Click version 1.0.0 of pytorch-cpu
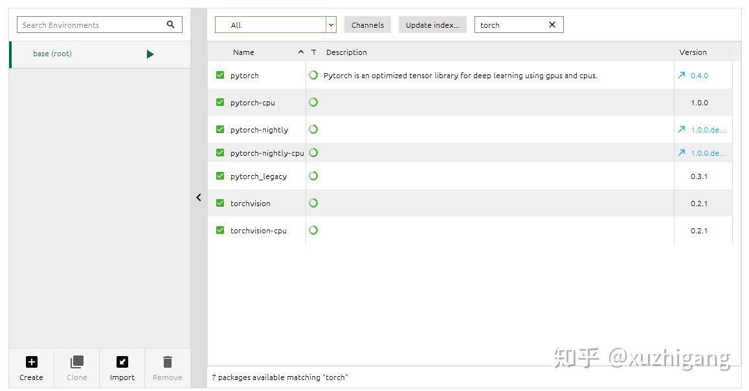Viewport: 749px width, 391px height. (x=699, y=103)
